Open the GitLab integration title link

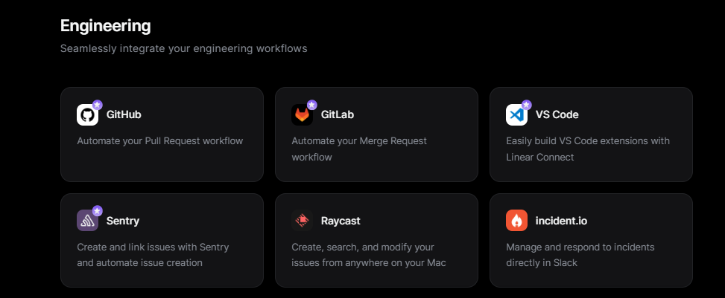pyautogui.click(x=337, y=115)
